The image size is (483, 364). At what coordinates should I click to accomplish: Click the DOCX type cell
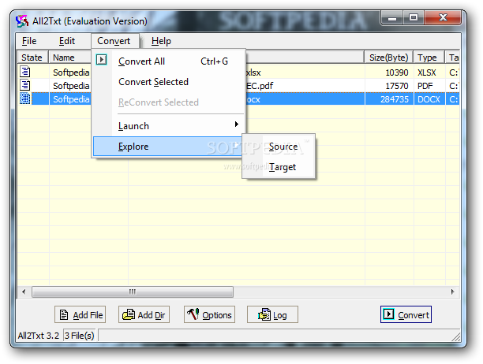(x=429, y=99)
